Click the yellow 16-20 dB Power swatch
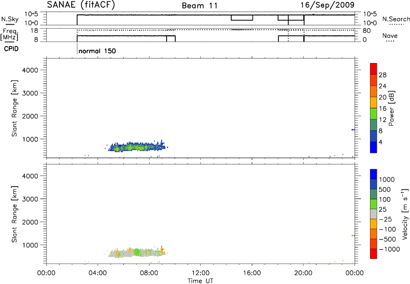Viewport: 410px width, 284px height. point(374,103)
